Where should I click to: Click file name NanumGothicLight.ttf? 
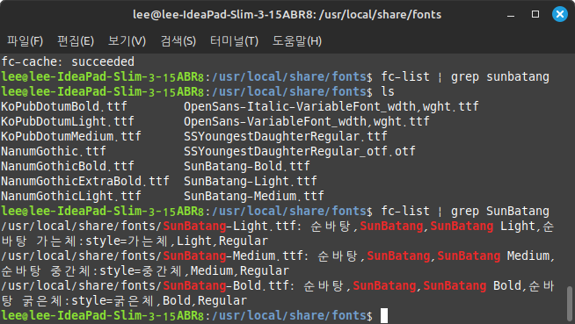click(71, 196)
